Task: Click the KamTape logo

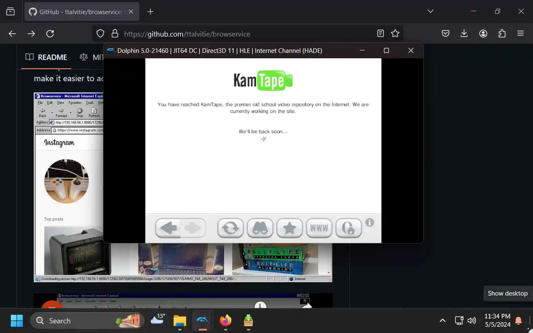Action: coord(263,80)
